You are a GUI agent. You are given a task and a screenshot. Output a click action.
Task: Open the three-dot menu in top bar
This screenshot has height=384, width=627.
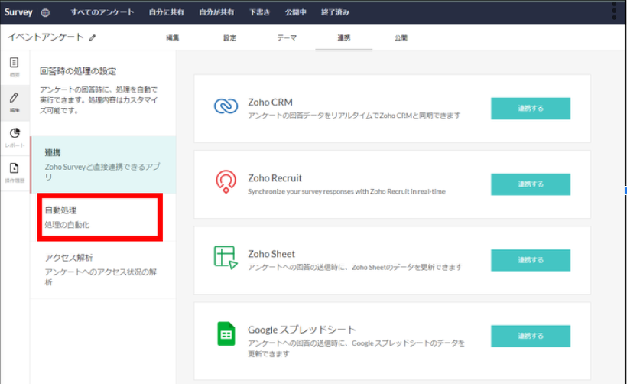614,11
